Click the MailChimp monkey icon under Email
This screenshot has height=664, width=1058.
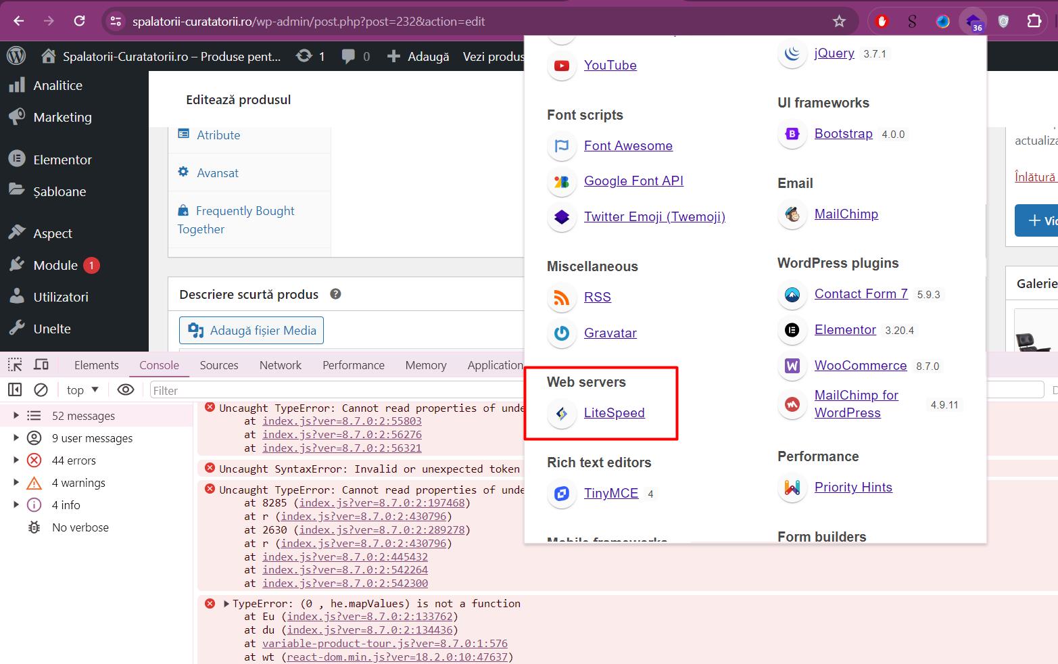792,214
